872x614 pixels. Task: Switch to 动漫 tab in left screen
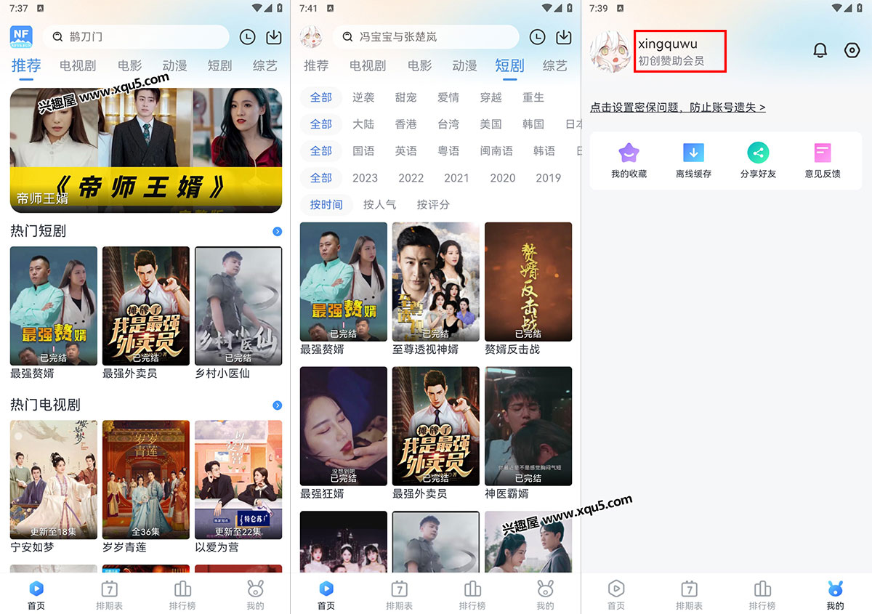pos(174,65)
